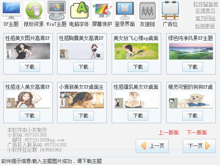
Task: Click the 广告位 billboard icon
Action: 170,11
